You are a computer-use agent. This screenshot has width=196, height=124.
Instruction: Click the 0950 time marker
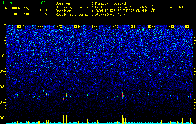pos(189,27)
